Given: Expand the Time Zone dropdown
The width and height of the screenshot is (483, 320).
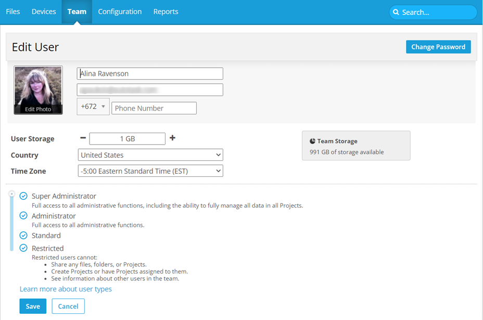Looking at the screenshot, I should click(150, 171).
